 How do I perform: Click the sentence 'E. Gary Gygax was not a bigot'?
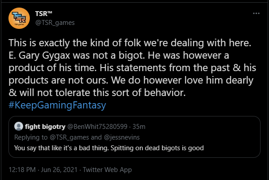coord(77,55)
